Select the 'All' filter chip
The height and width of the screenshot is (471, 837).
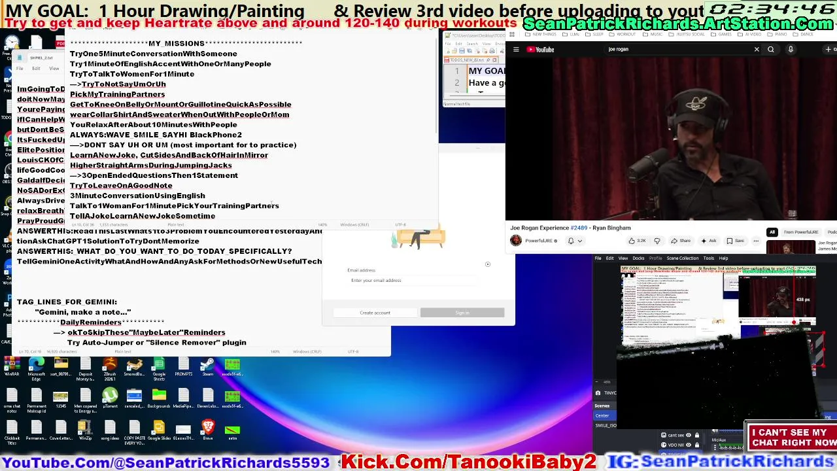coord(772,232)
